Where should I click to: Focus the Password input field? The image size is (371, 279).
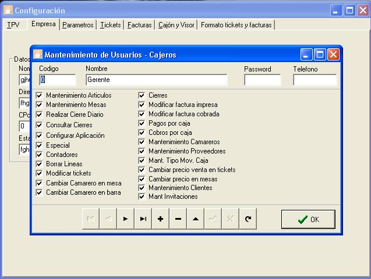[263, 80]
